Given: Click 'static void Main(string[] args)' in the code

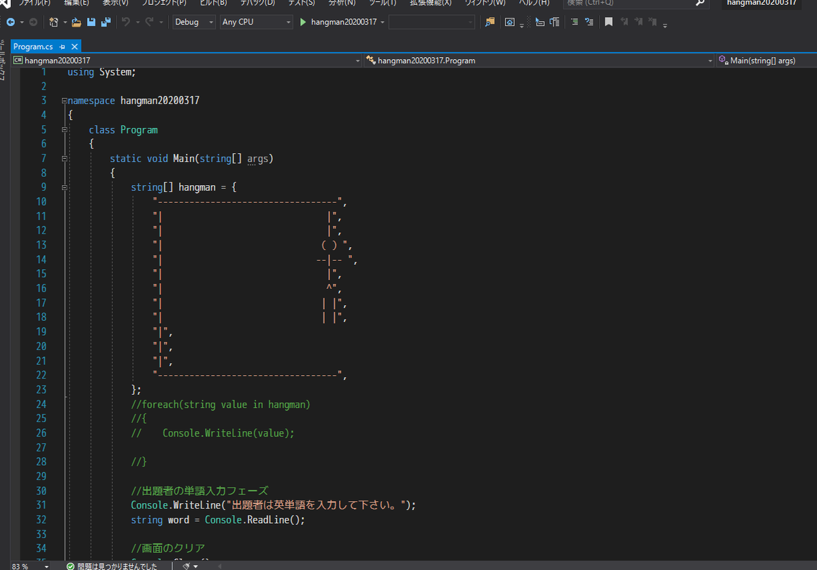Looking at the screenshot, I should pyautogui.click(x=191, y=159).
